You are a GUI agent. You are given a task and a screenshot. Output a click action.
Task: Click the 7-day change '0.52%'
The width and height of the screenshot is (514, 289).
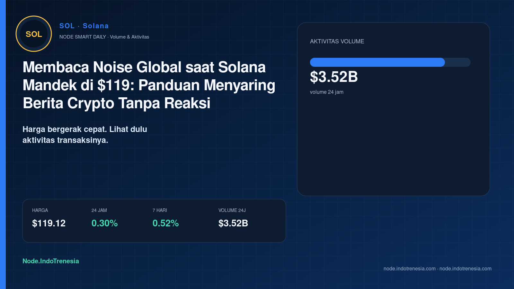(x=166, y=223)
